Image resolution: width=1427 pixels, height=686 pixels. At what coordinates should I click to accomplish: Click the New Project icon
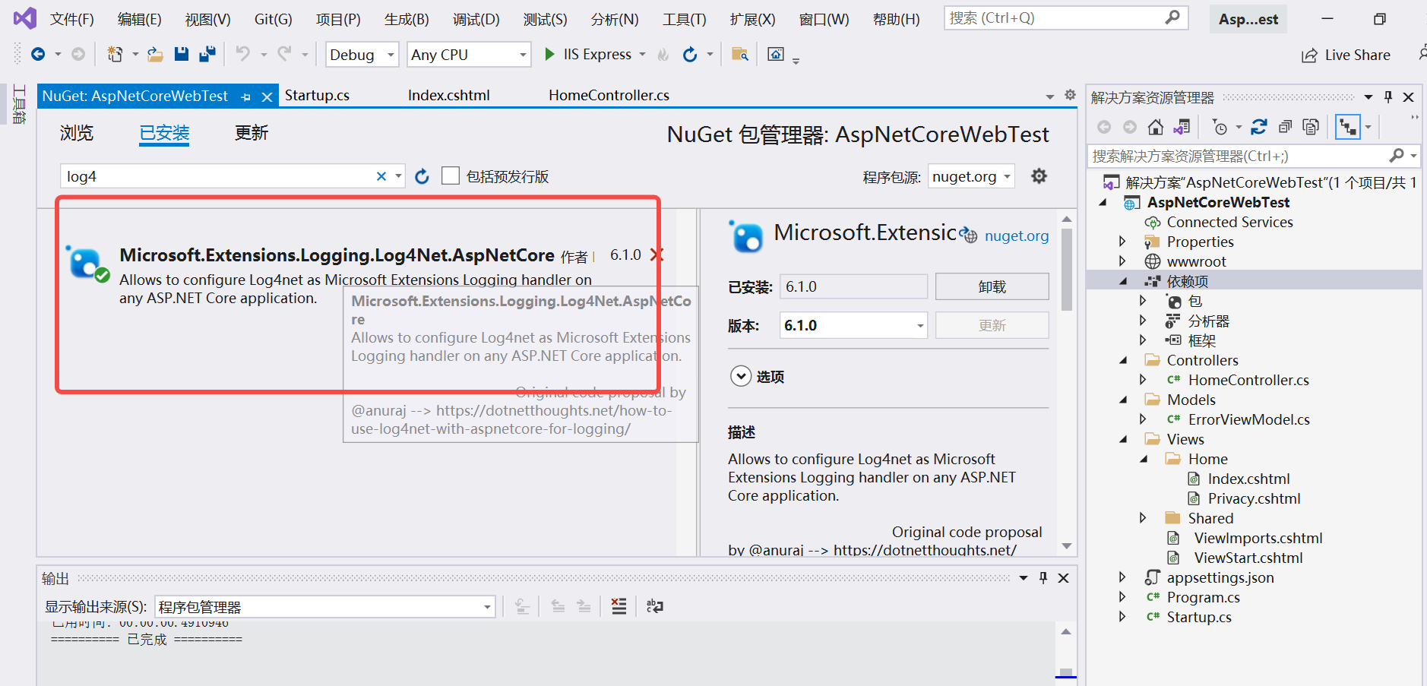115,54
